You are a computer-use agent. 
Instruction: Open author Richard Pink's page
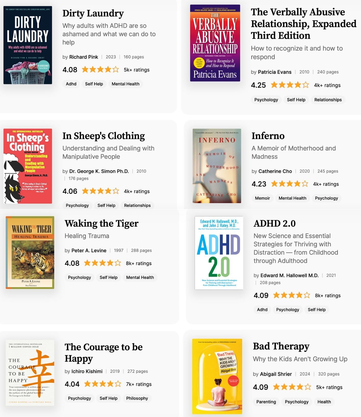click(83, 57)
